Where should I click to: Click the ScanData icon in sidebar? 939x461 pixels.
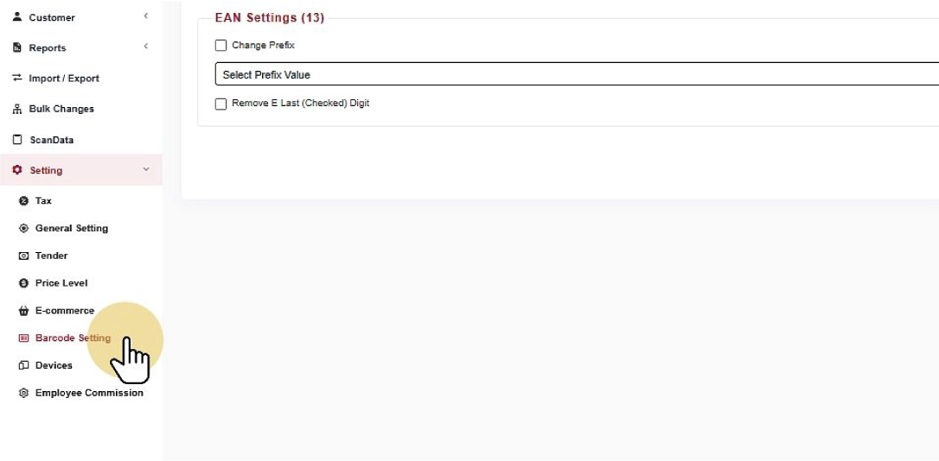pyautogui.click(x=16, y=139)
